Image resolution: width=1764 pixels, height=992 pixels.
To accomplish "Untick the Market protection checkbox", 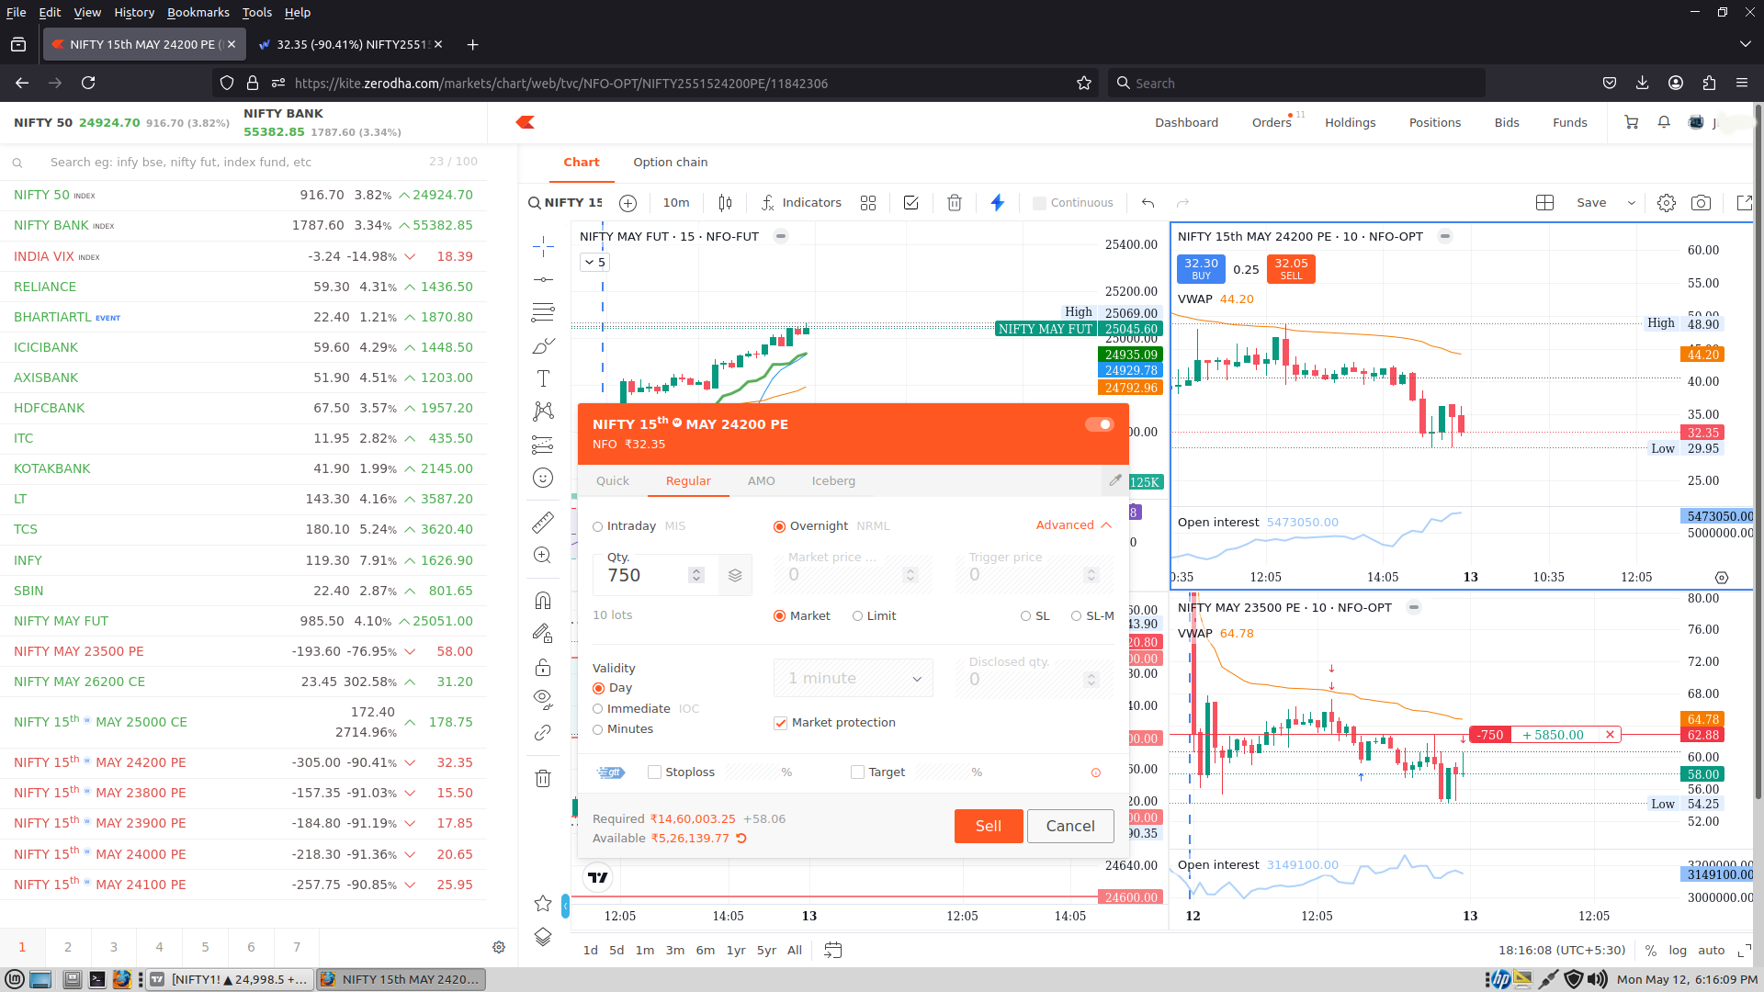I will 780,723.
